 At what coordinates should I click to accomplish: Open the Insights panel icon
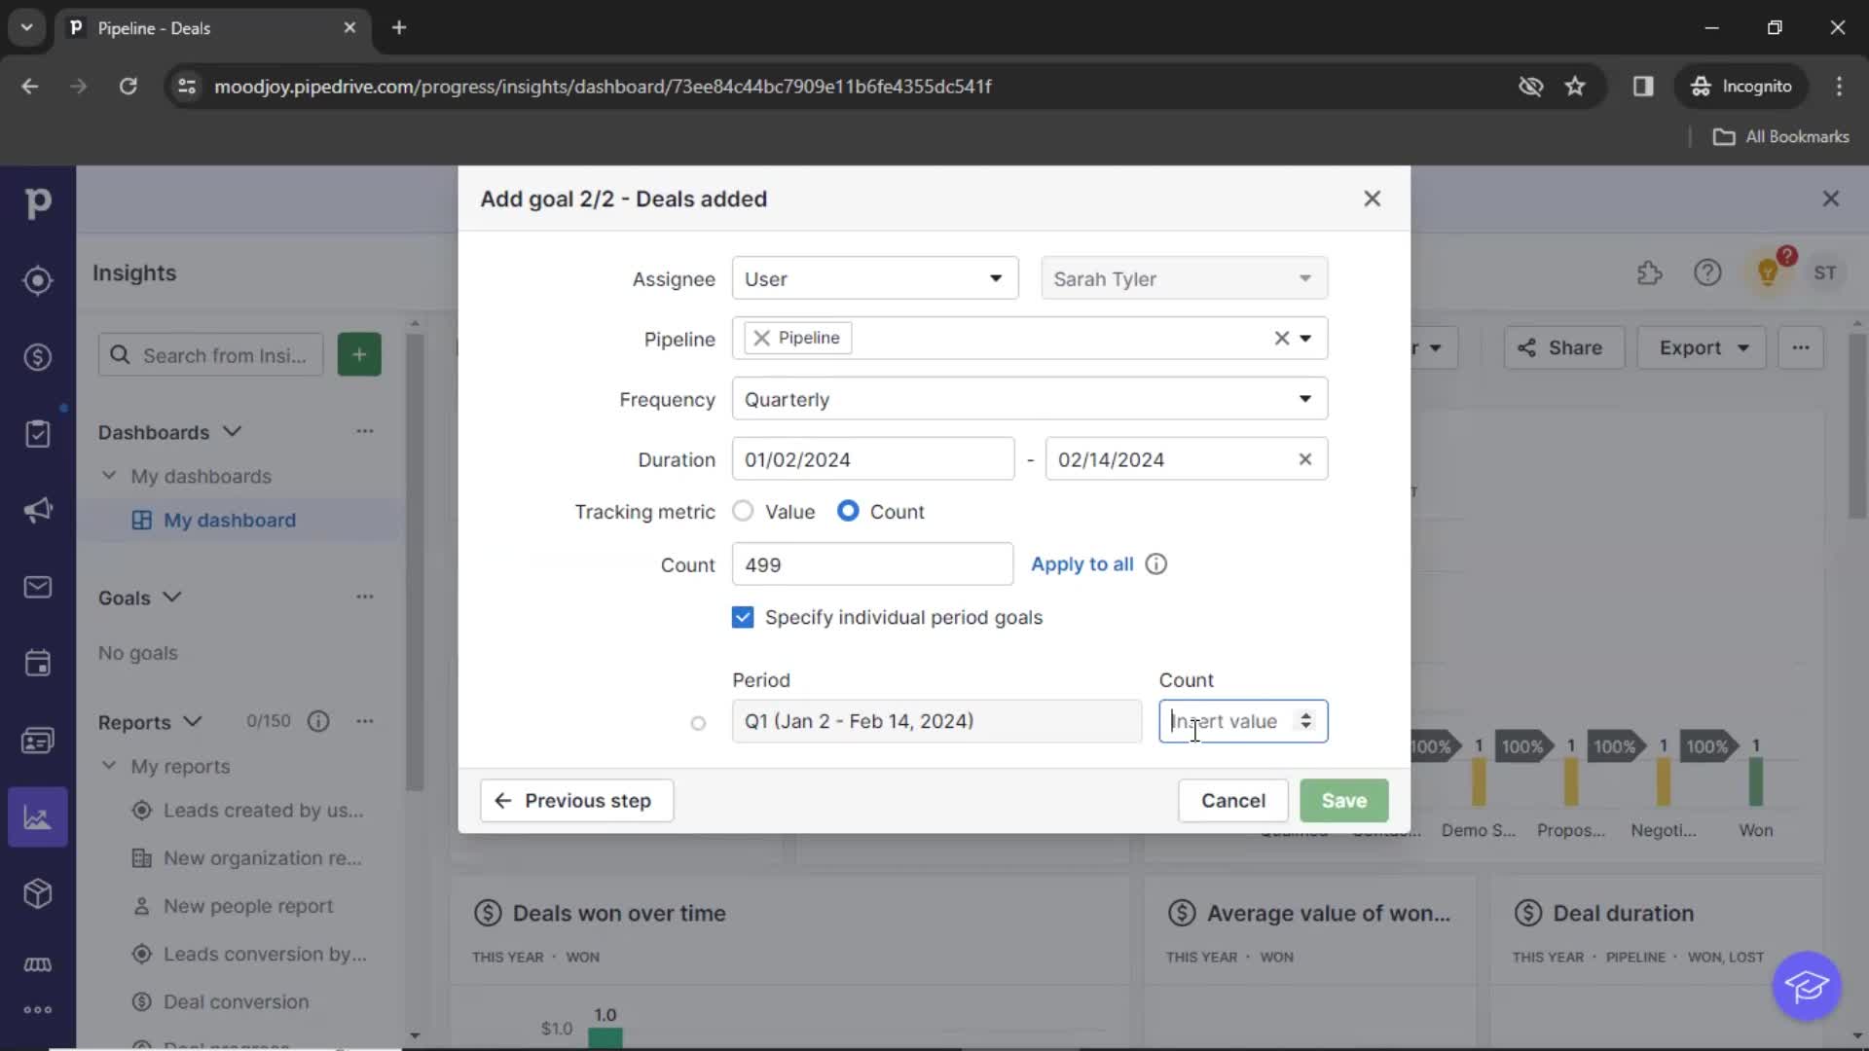(39, 818)
